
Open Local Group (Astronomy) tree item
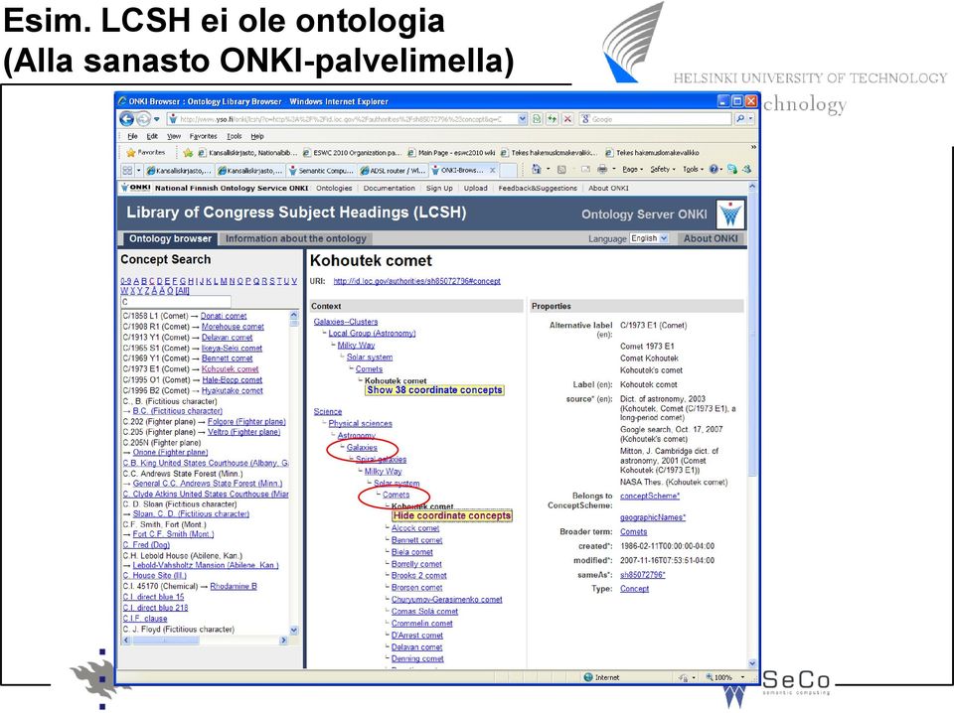(372, 333)
